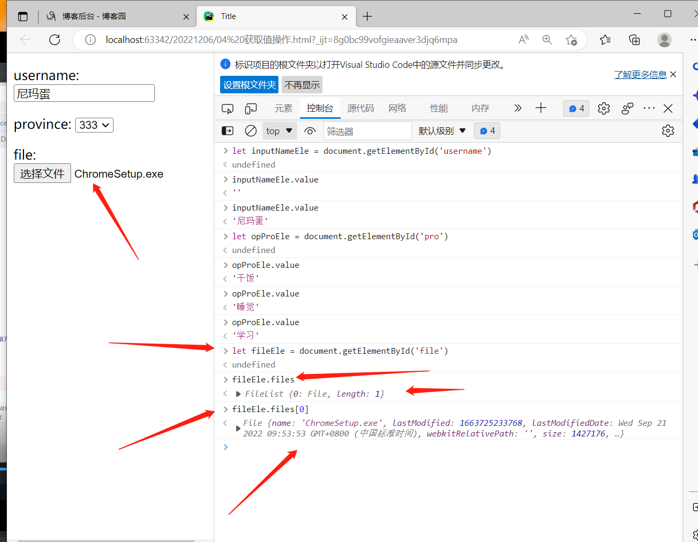Click the zoom magnifier in address bar

point(547,40)
